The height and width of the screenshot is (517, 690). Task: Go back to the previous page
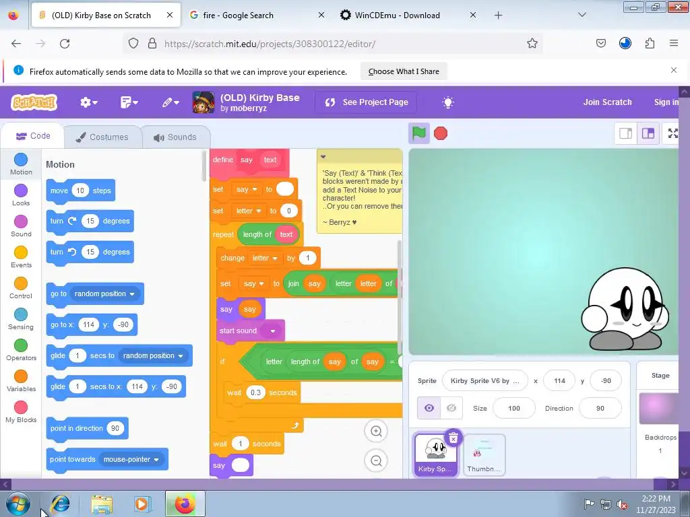(16, 44)
